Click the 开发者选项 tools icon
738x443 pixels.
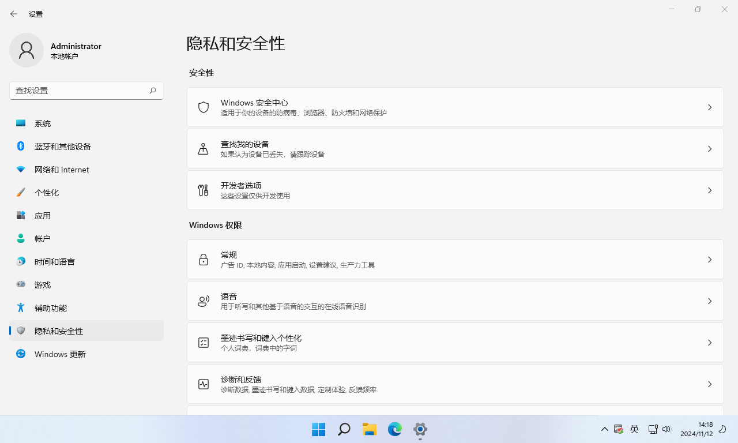[x=204, y=190]
